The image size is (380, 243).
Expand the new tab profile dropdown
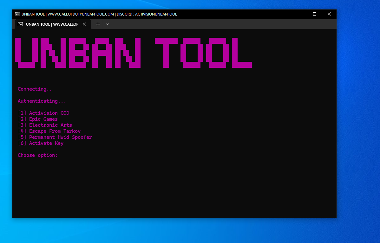tap(107, 24)
